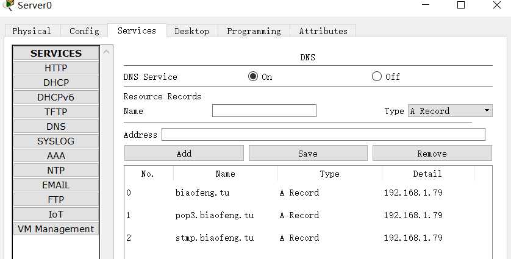
Task: Click the Server0 window icon
Action: [x=9, y=5]
